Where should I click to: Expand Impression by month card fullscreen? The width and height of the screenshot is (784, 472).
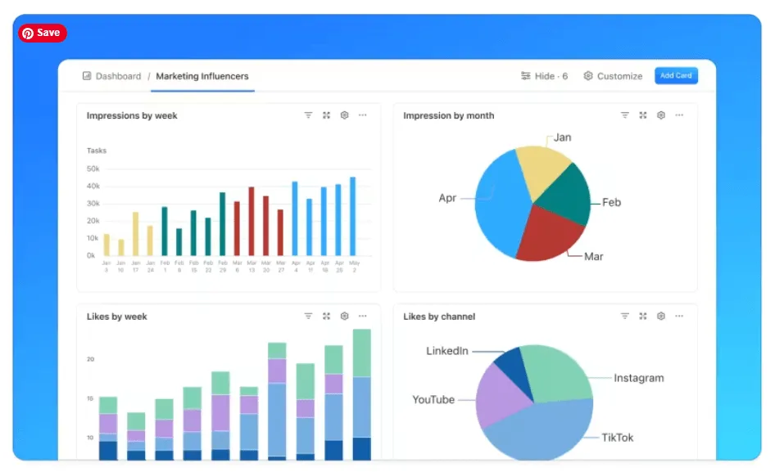coord(643,115)
